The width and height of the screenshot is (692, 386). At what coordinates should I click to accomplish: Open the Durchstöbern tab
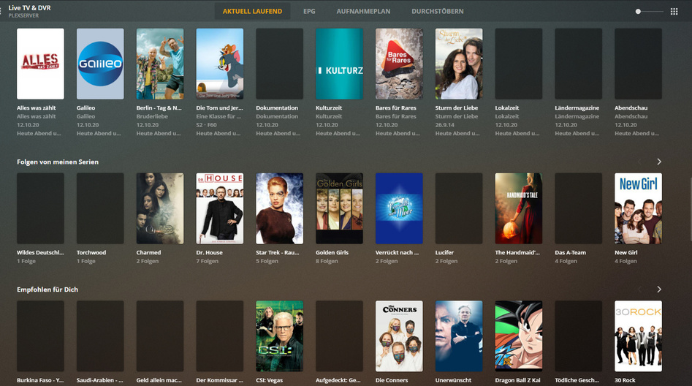click(x=438, y=11)
